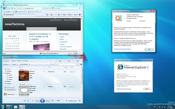Open the Organize dropdown menu
Image resolution: width=175 pixels, height=109 pixels.
pyautogui.click(x=7, y=64)
